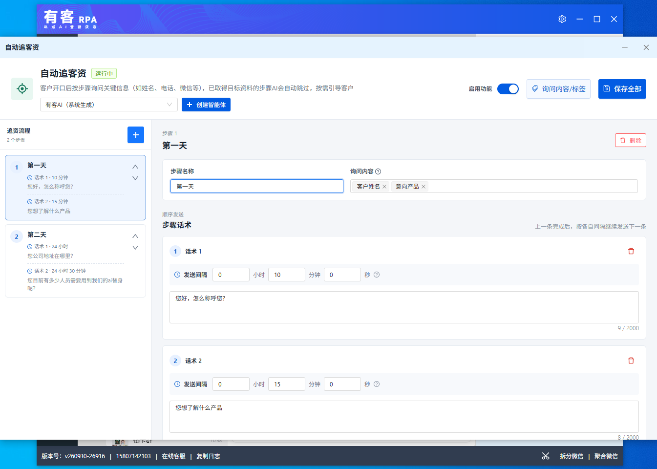The width and height of the screenshot is (657, 469).
Task: Minimize the 自动追客资 dialog
Action: [x=625, y=47]
